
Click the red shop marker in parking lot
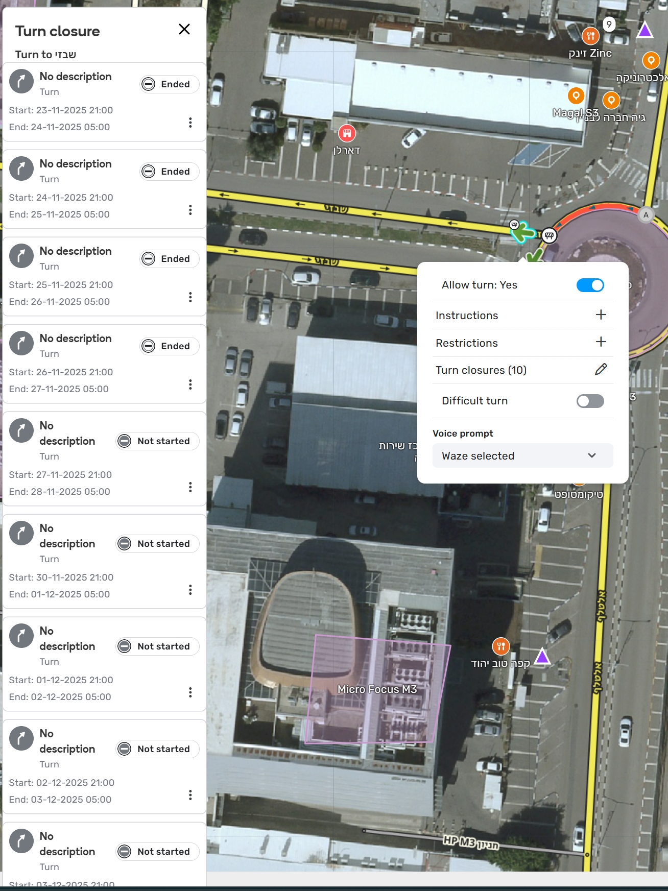point(347,134)
